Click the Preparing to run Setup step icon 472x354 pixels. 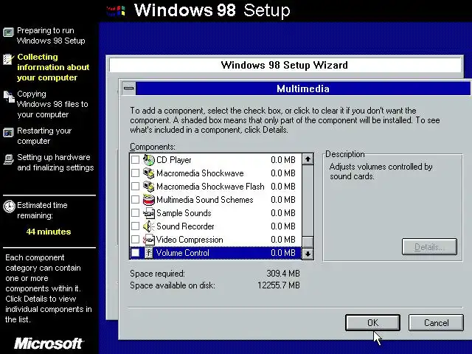click(8, 32)
